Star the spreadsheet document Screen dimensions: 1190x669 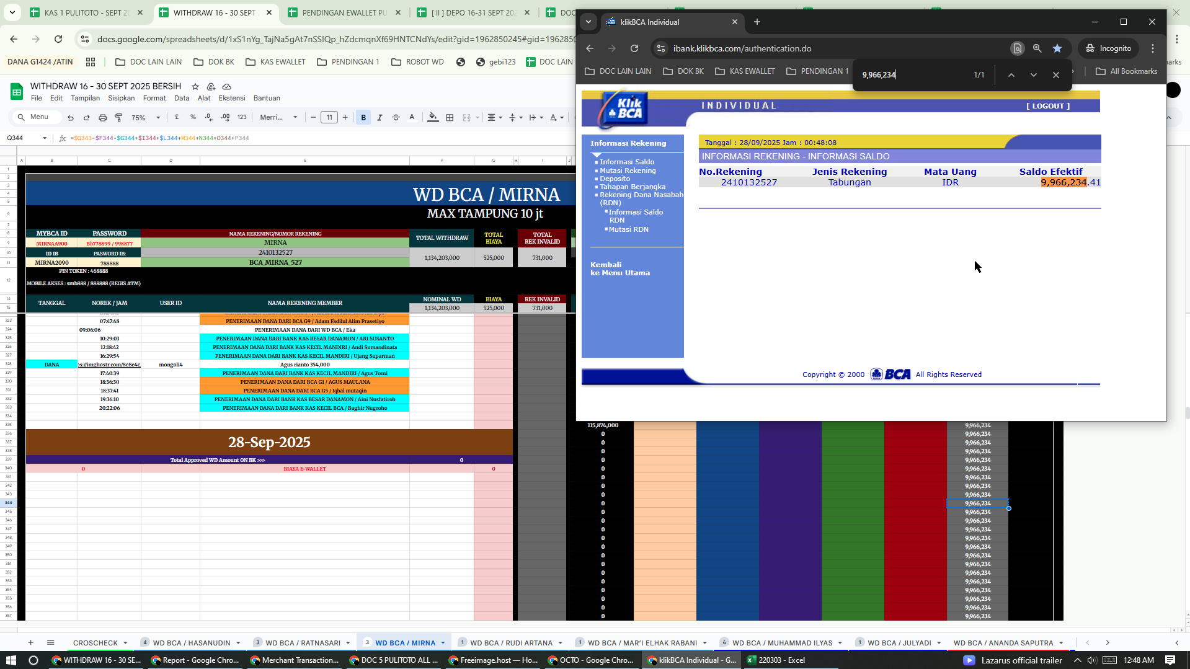click(x=195, y=86)
